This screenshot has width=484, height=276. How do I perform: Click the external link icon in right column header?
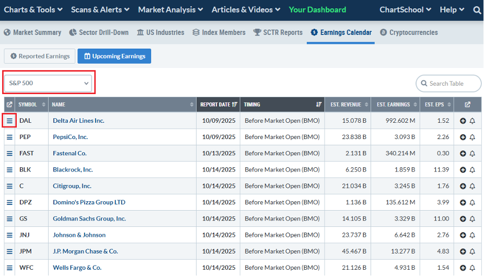pyautogui.click(x=467, y=105)
